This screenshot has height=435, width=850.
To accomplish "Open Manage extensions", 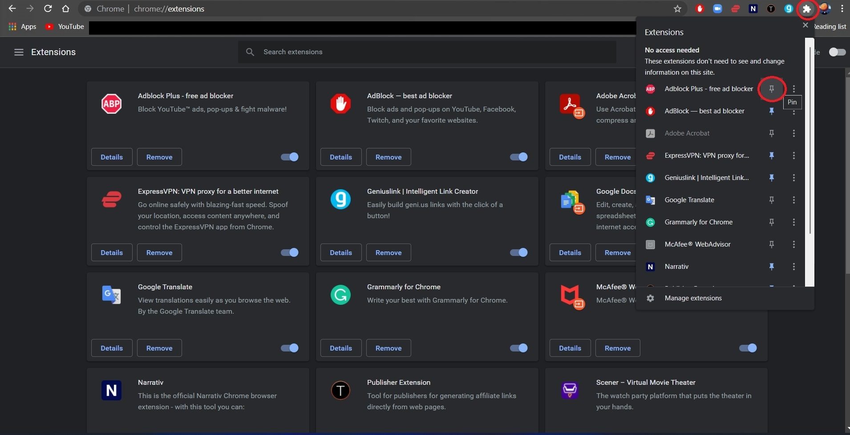I will (x=725, y=298).
